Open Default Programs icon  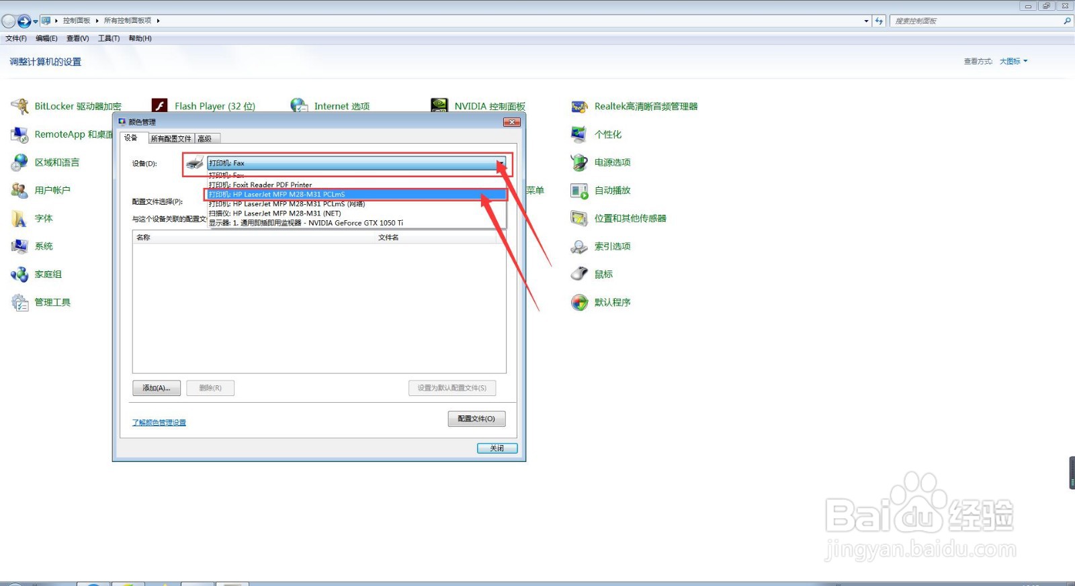pyautogui.click(x=579, y=303)
